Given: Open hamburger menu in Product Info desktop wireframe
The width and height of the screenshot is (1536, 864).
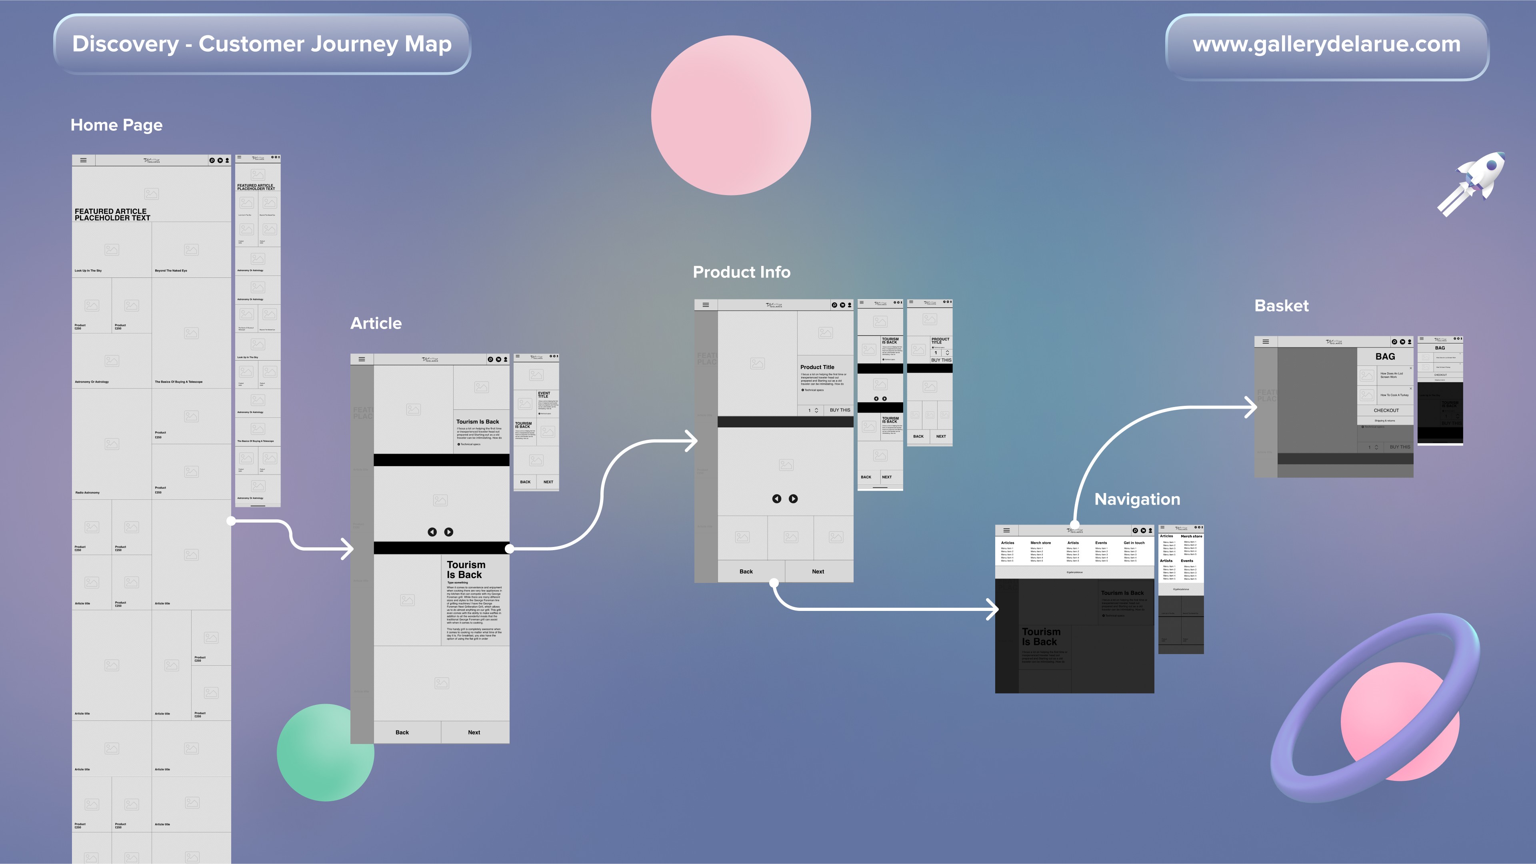Looking at the screenshot, I should [706, 305].
